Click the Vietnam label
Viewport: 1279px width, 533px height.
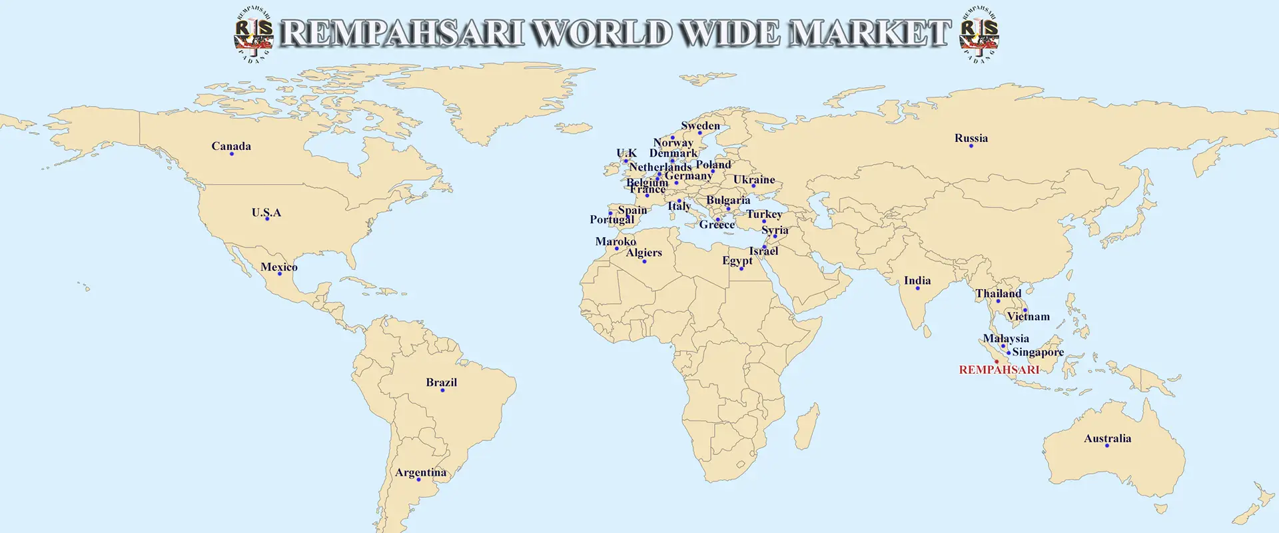point(1028,316)
